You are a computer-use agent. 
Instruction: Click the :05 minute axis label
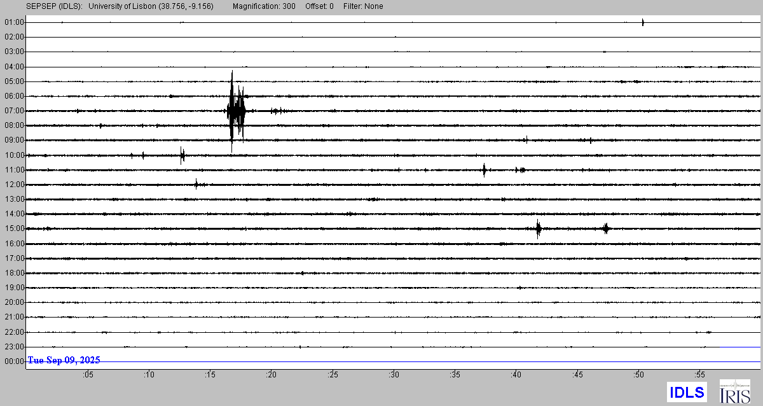tap(88, 374)
